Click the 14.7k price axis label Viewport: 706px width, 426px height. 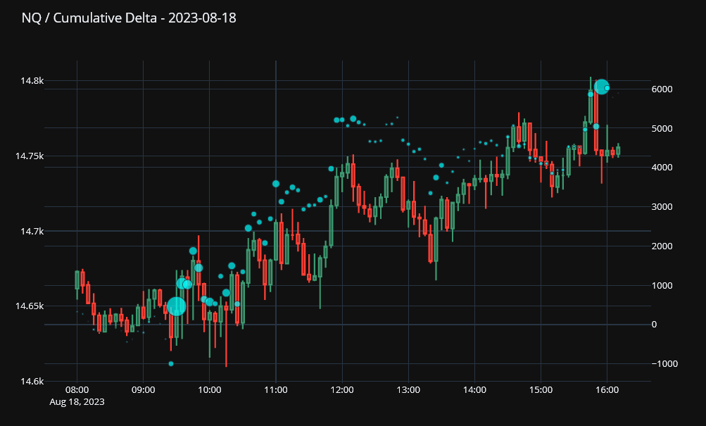pos(32,231)
